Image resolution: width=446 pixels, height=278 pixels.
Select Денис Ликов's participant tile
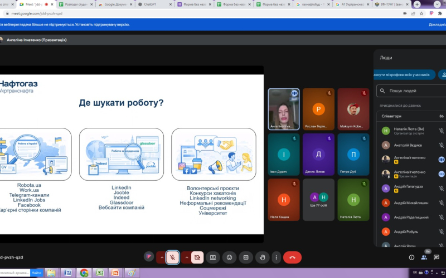coord(318,155)
